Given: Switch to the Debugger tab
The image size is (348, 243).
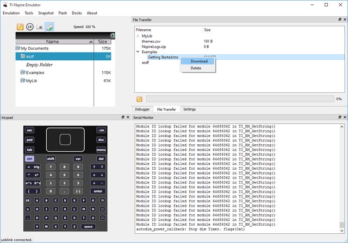Looking at the screenshot, I should [142, 110].
